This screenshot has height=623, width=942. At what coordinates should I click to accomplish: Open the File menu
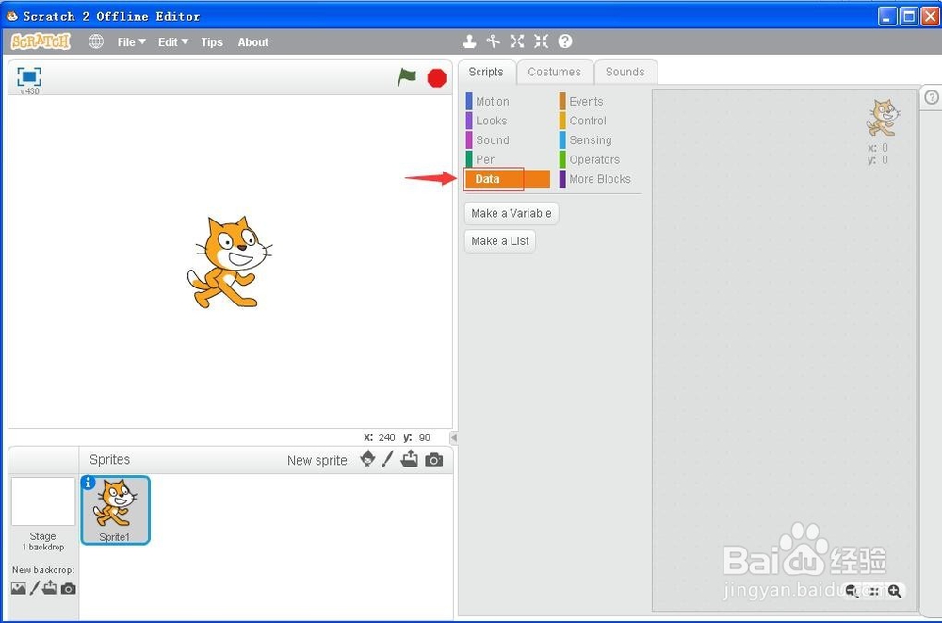click(x=132, y=42)
